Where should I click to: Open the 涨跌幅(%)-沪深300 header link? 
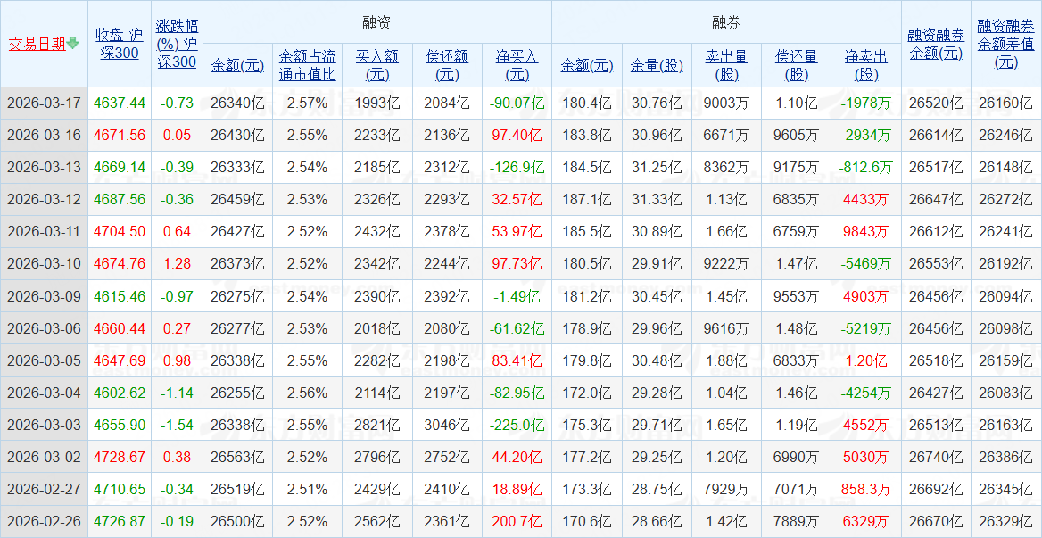[x=177, y=44]
